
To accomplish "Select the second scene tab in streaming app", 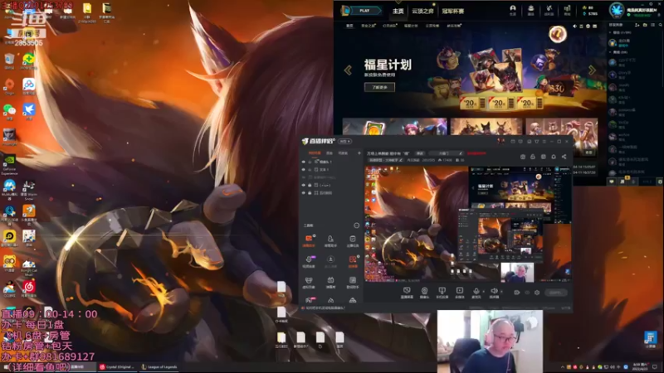I will [330, 153].
